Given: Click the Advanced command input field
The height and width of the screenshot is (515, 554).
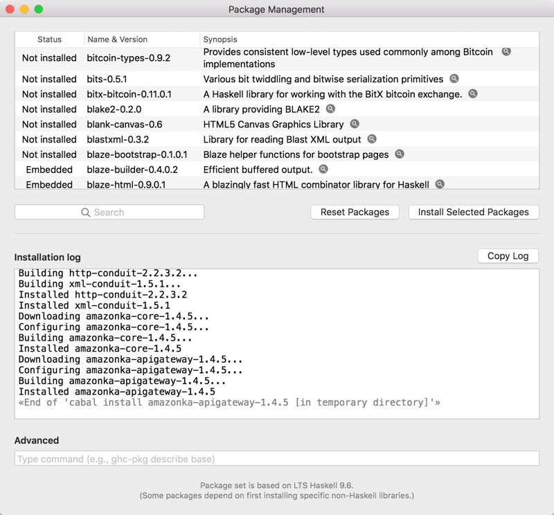Looking at the screenshot, I should [x=276, y=458].
